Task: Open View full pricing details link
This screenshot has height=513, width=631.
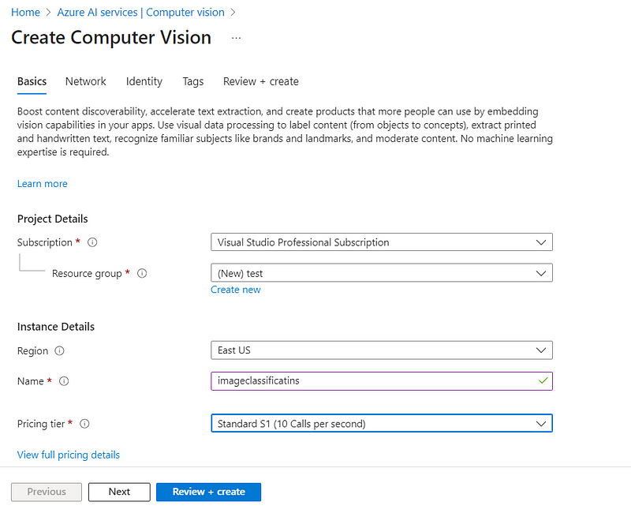Action: [69, 455]
